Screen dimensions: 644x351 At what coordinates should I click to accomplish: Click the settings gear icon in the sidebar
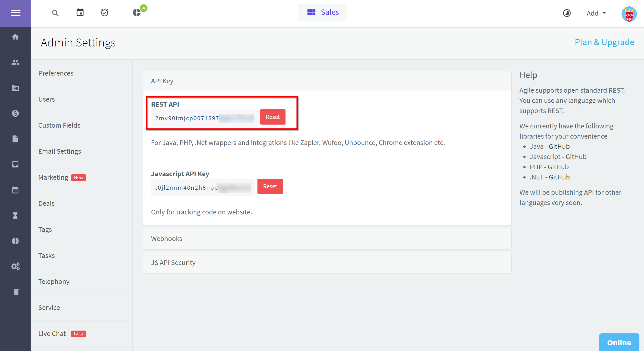pos(16,266)
